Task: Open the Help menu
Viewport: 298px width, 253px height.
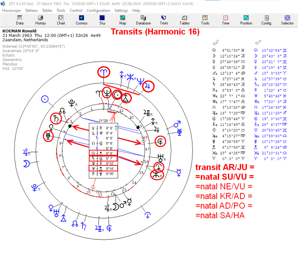Action: tap(136, 10)
